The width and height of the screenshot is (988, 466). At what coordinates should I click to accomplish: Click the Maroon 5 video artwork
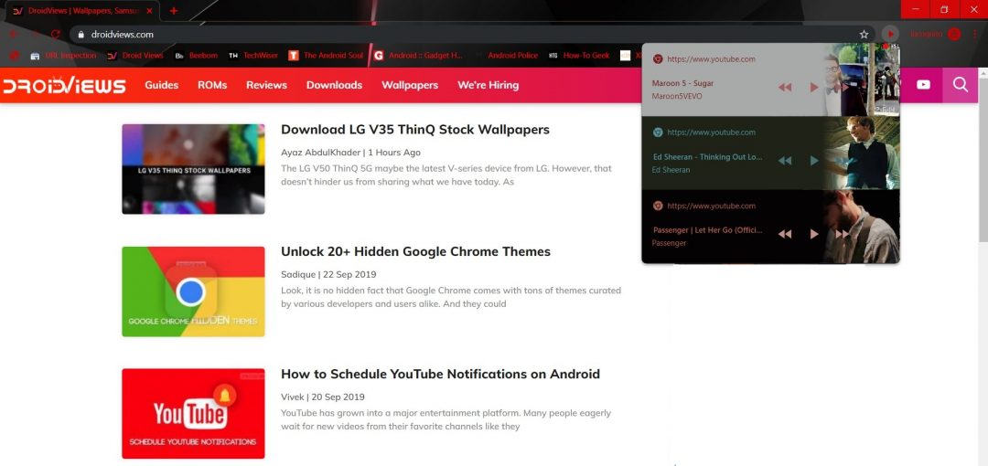[x=862, y=80]
